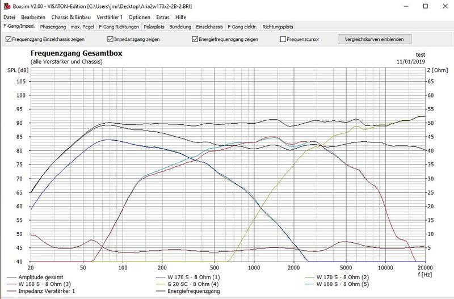The width and height of the screenshot is (454, 299).
Task: Uncheck Frequenzgang Einzelchassis zeigen
Action: (x=8, y=40)
